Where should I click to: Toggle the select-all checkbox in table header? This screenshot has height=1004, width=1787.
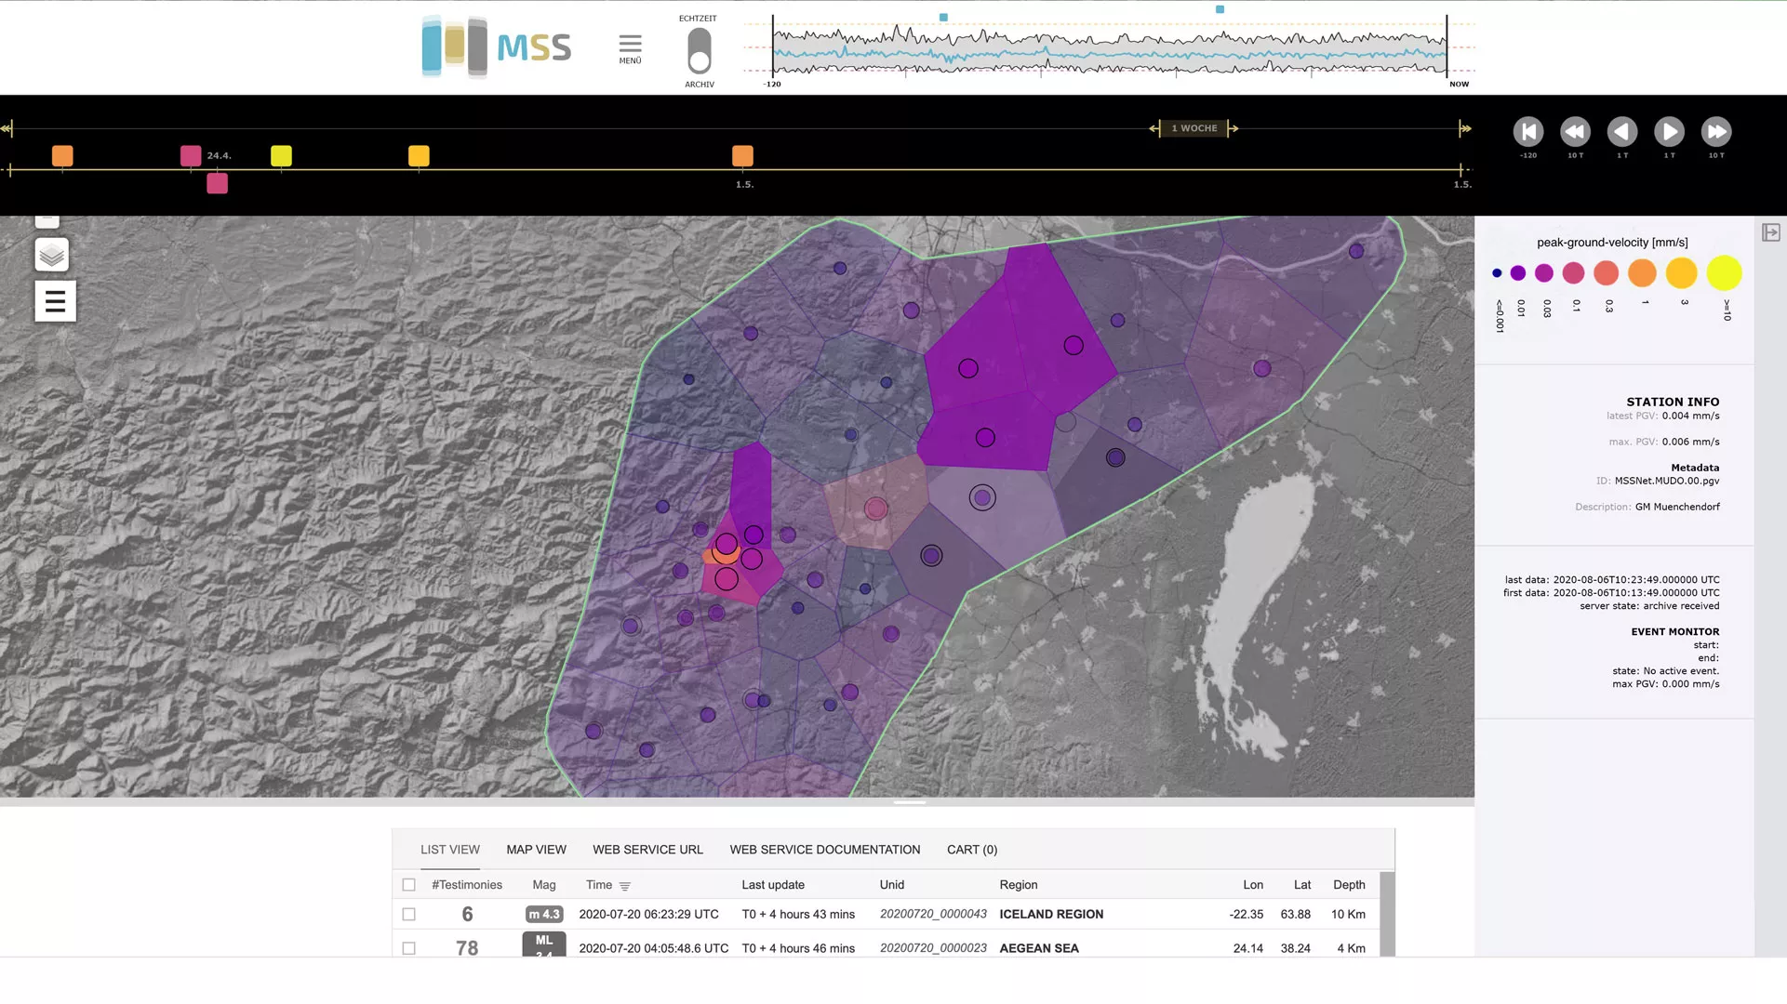coord(408,885)
